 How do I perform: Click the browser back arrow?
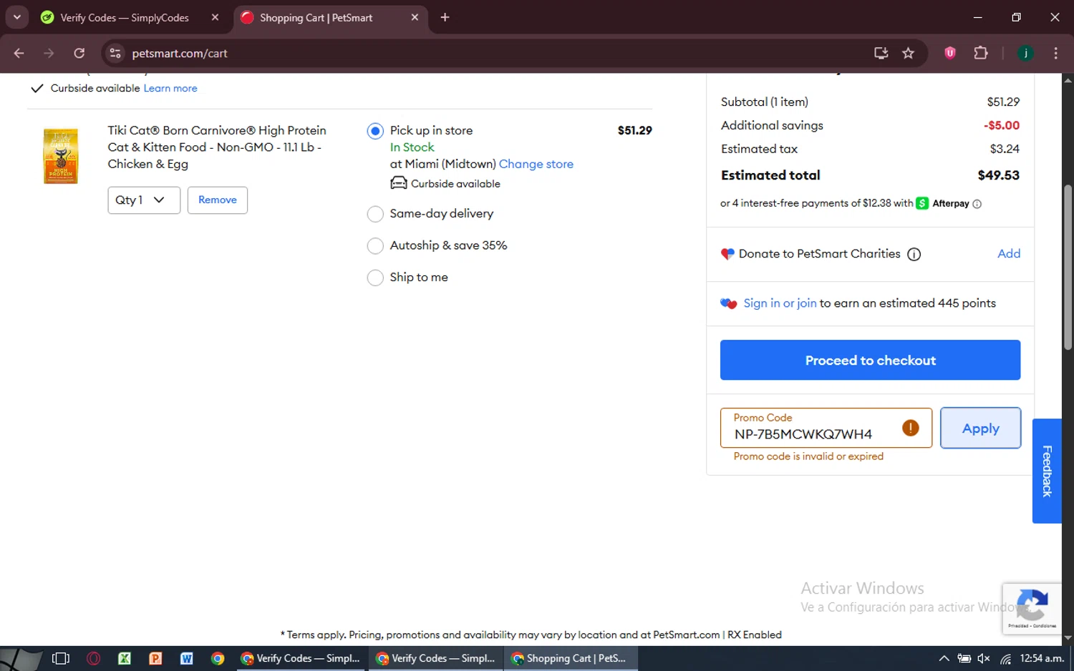coord(19,53)
